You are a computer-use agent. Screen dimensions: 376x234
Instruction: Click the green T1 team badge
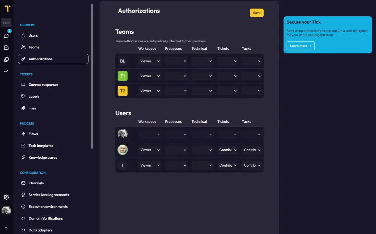coord(122,76)
